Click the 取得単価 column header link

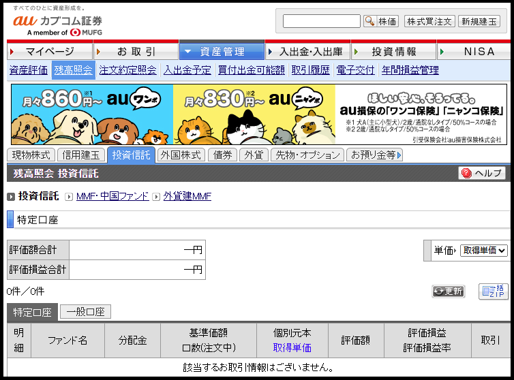[x=292, y=348]
